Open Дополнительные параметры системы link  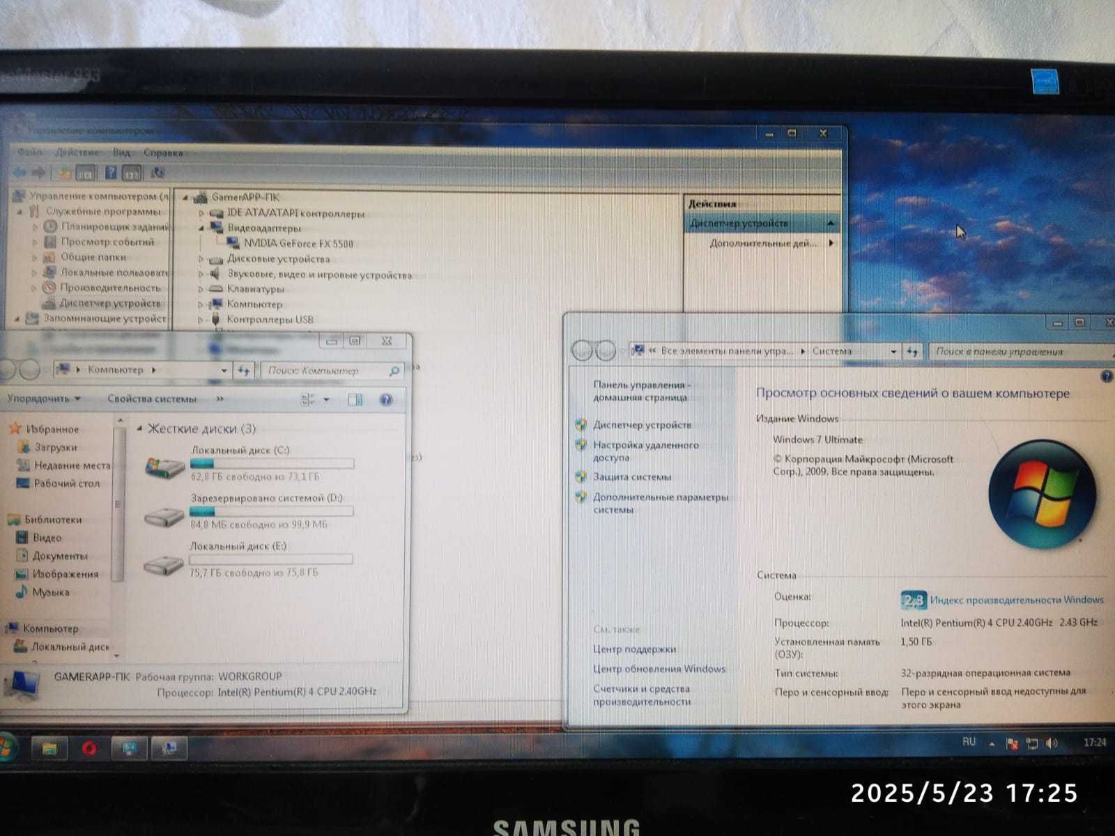(661, 503)
